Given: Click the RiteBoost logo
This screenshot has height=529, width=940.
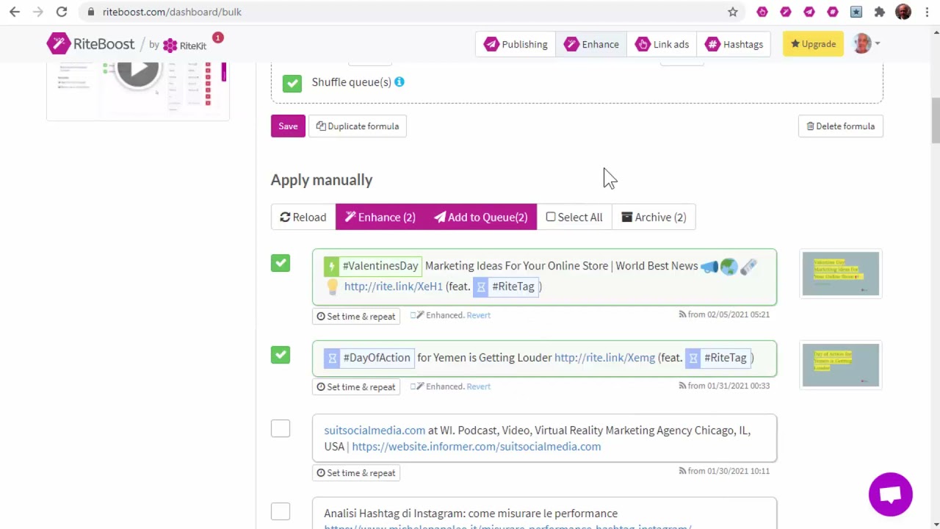Looking at the screenshot, I should pos(90,44).
